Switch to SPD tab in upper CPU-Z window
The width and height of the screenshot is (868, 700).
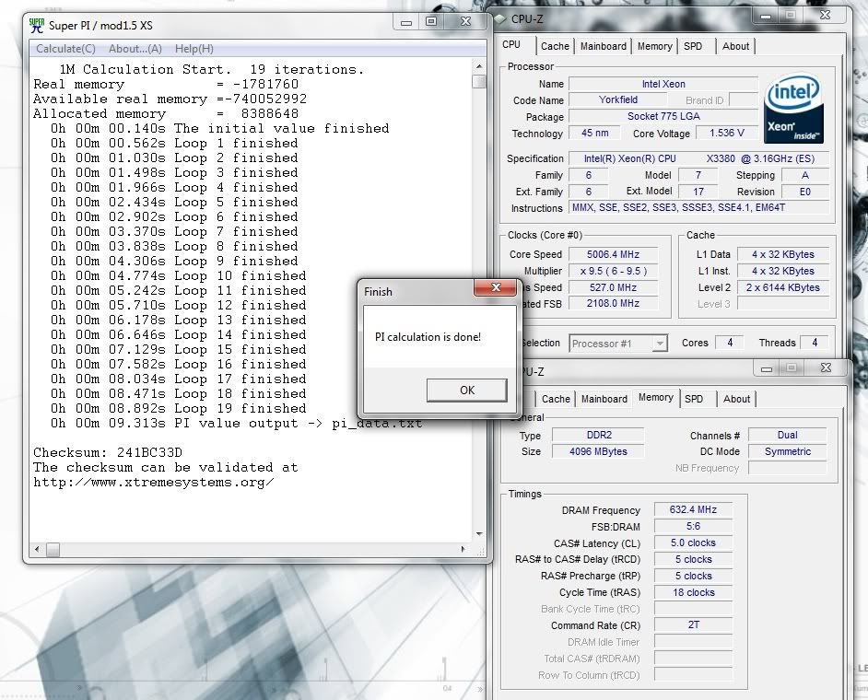tap(693, 46)
